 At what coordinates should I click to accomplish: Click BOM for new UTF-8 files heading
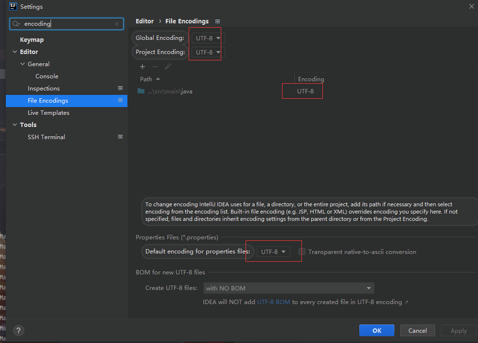pos(170,272)
